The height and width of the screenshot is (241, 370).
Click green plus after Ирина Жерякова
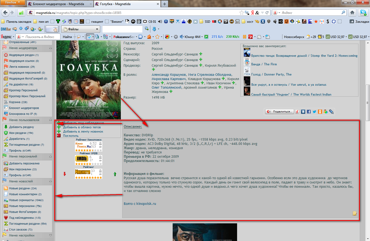[171, 92]
